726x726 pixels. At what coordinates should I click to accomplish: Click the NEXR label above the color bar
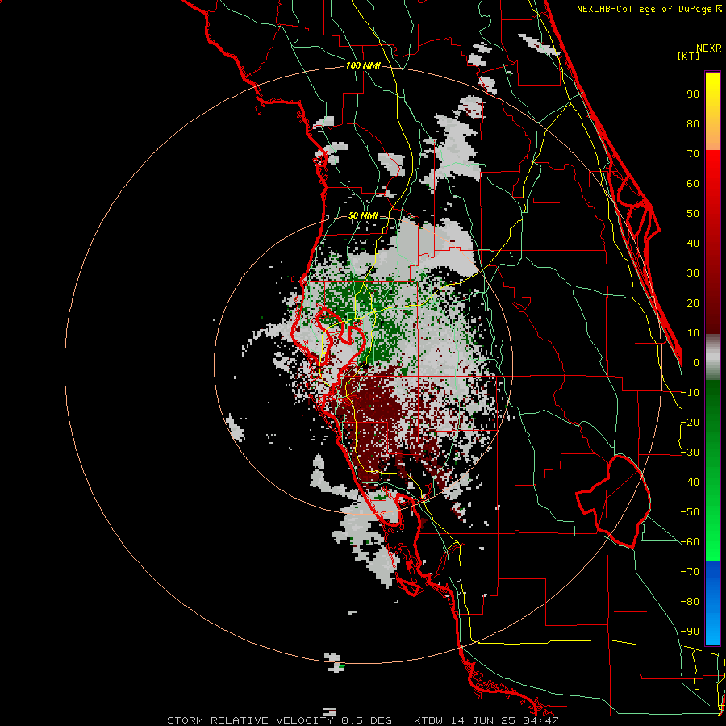tap(709, 48)
